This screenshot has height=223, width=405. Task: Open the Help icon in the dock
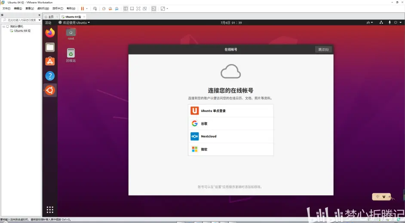[x=50, y=76]
